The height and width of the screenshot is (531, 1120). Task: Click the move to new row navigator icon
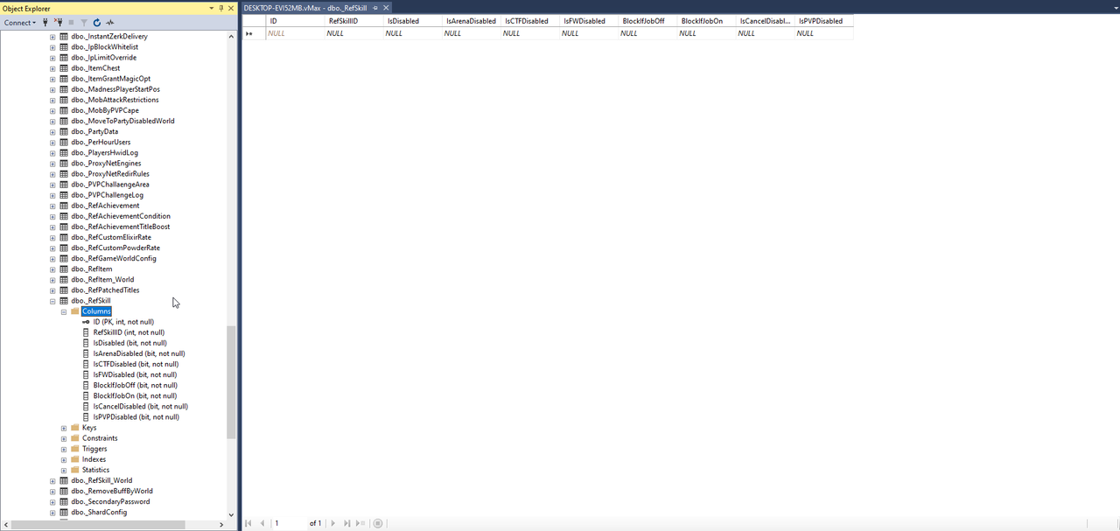click(361, 523)
